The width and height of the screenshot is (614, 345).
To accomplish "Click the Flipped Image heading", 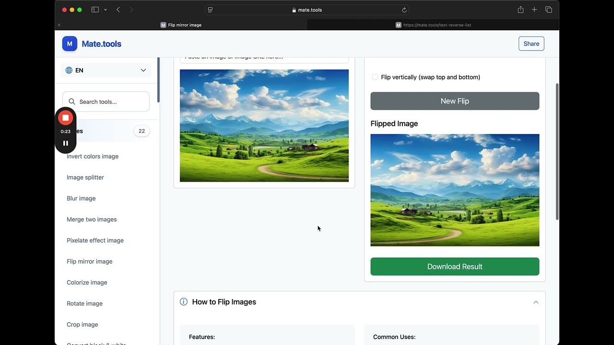I will (394, 124).
